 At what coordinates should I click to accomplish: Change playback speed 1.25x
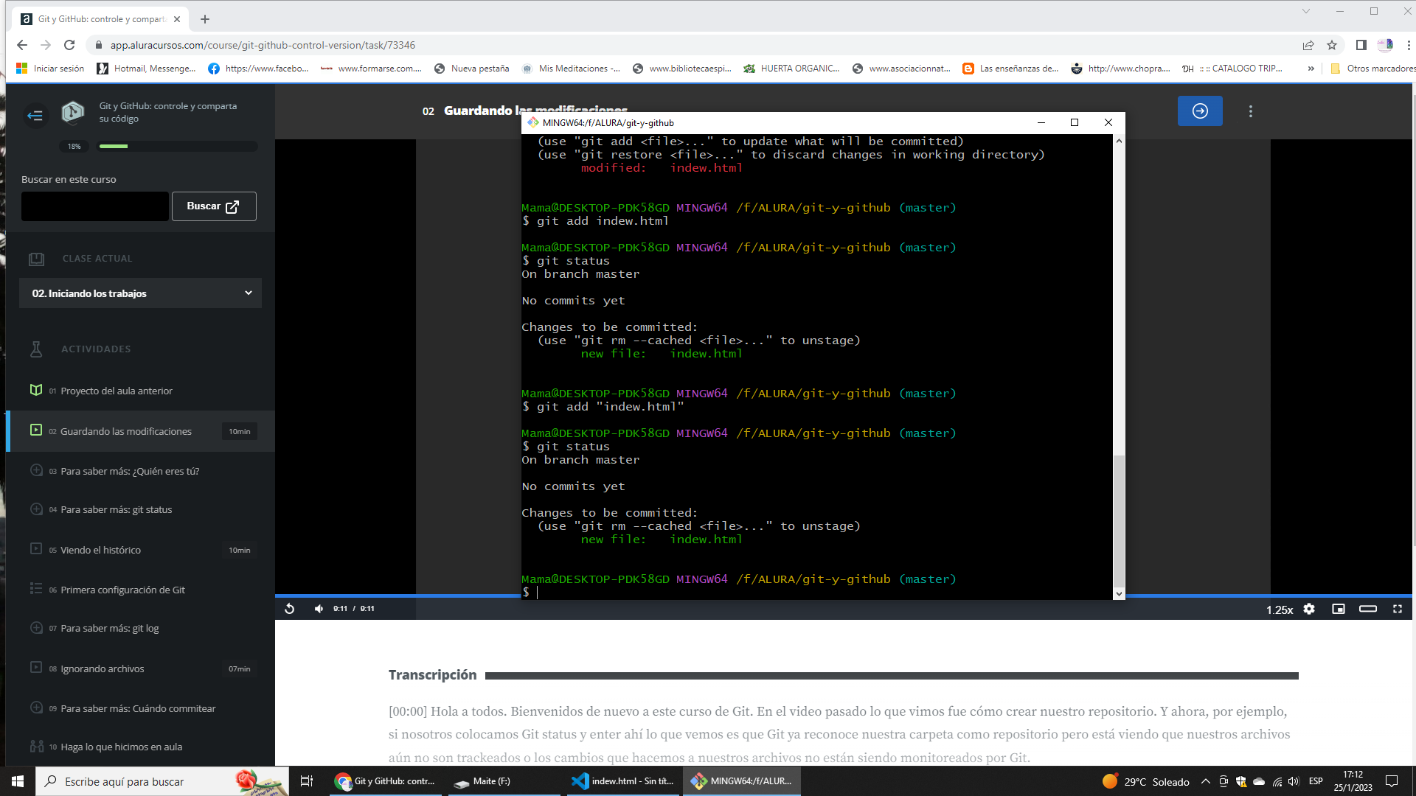coord(1280,610)
